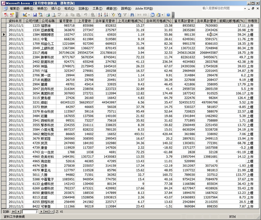This screenshot has height=220, width=261.
Task: Click the Undo arrow icon
Action: pos(85,15)
